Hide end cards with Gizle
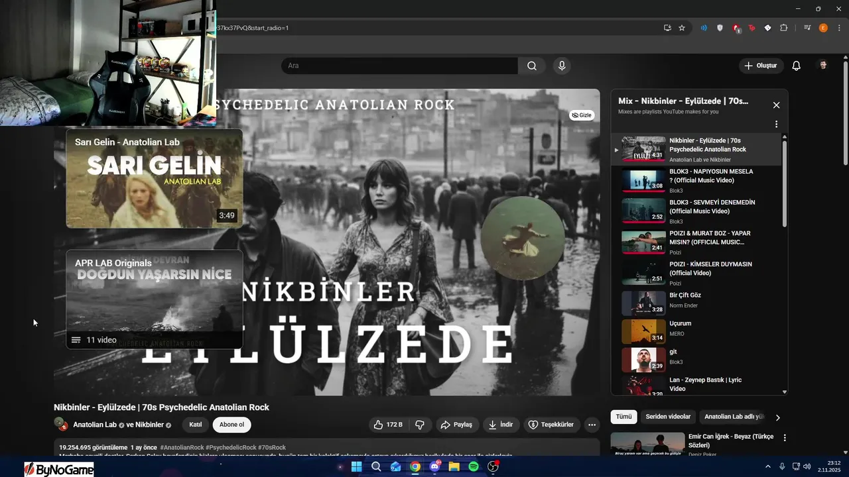 [x=582, y=115]
